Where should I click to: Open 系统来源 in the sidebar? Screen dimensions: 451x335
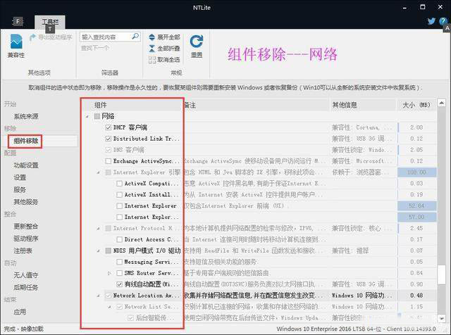click(26, 116)
